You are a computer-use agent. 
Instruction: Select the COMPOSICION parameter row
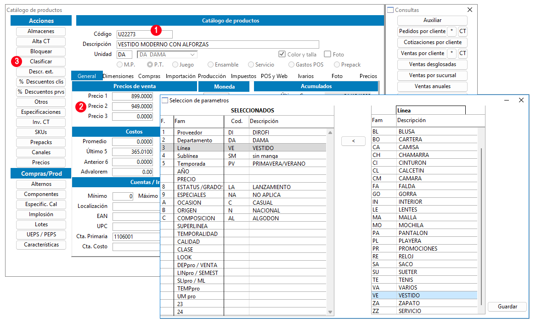243,218
